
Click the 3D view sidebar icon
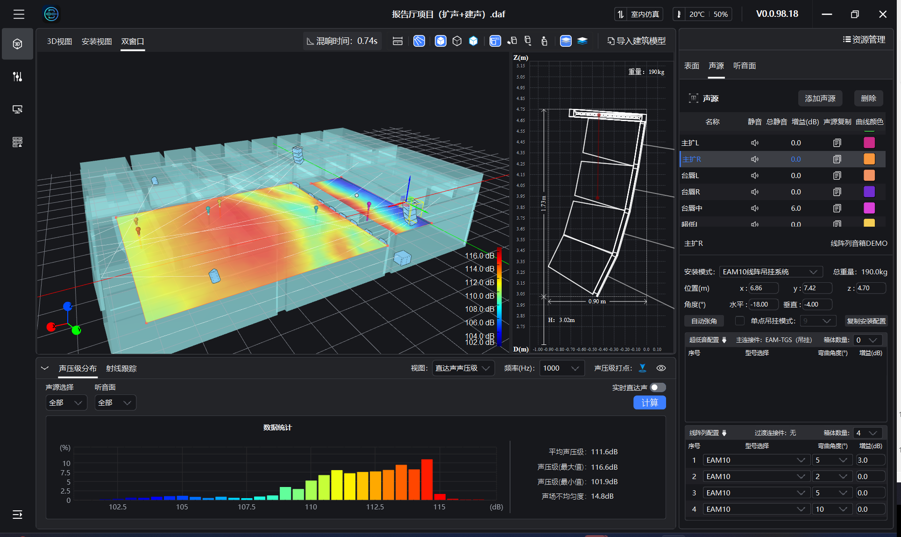pyautogui.click(x=17, y=44)
